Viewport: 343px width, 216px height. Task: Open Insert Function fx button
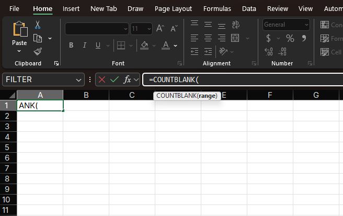tap(127, 79)
